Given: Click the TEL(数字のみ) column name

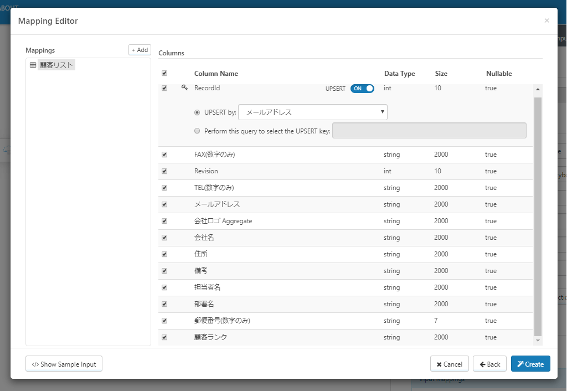Looking at the screenshot, I should pyautogui.click(x=214, y=188).
